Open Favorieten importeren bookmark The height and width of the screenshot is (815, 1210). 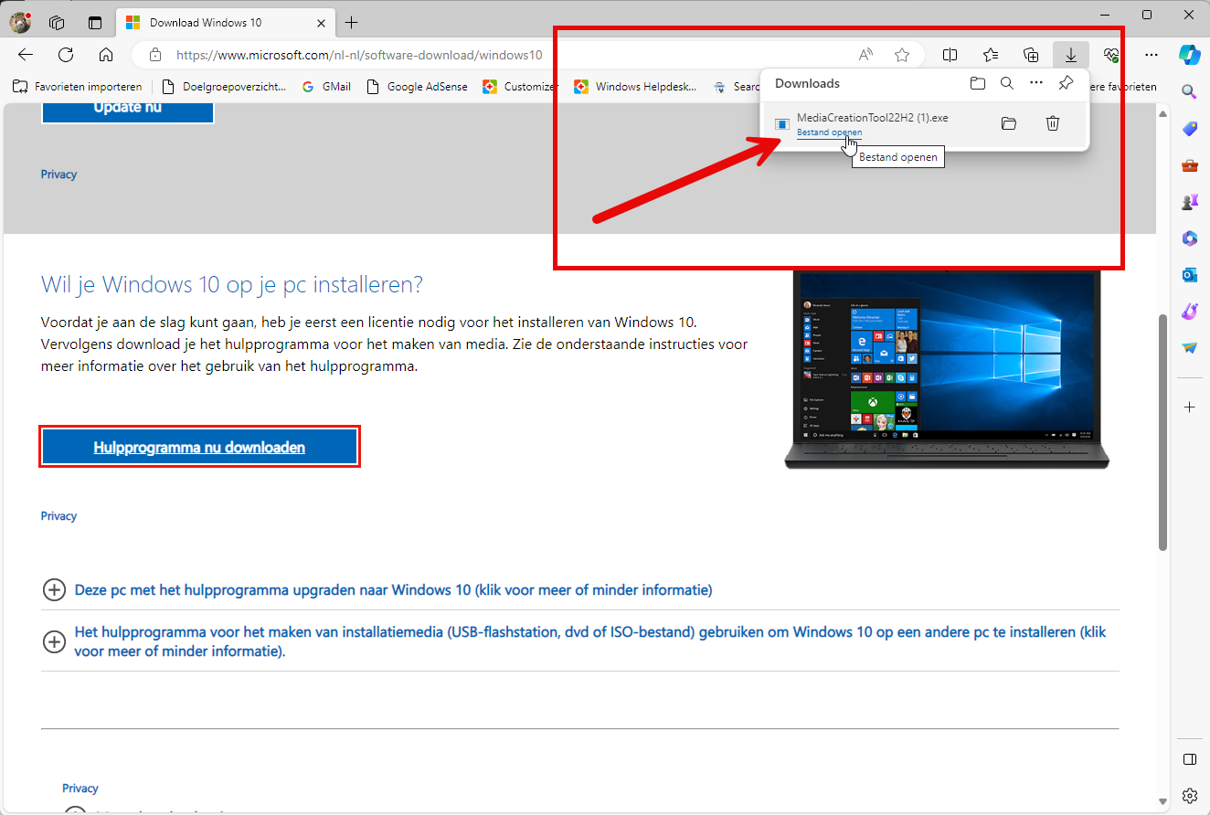click(78, 87)
